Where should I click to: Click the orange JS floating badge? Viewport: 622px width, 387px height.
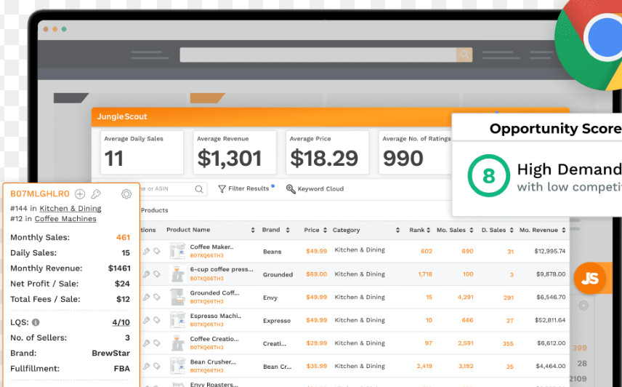tap(590, 279)
